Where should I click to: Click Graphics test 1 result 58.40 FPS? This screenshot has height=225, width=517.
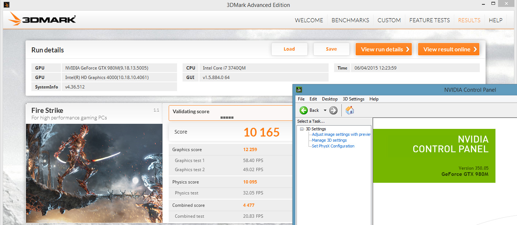tap(253, 161)
